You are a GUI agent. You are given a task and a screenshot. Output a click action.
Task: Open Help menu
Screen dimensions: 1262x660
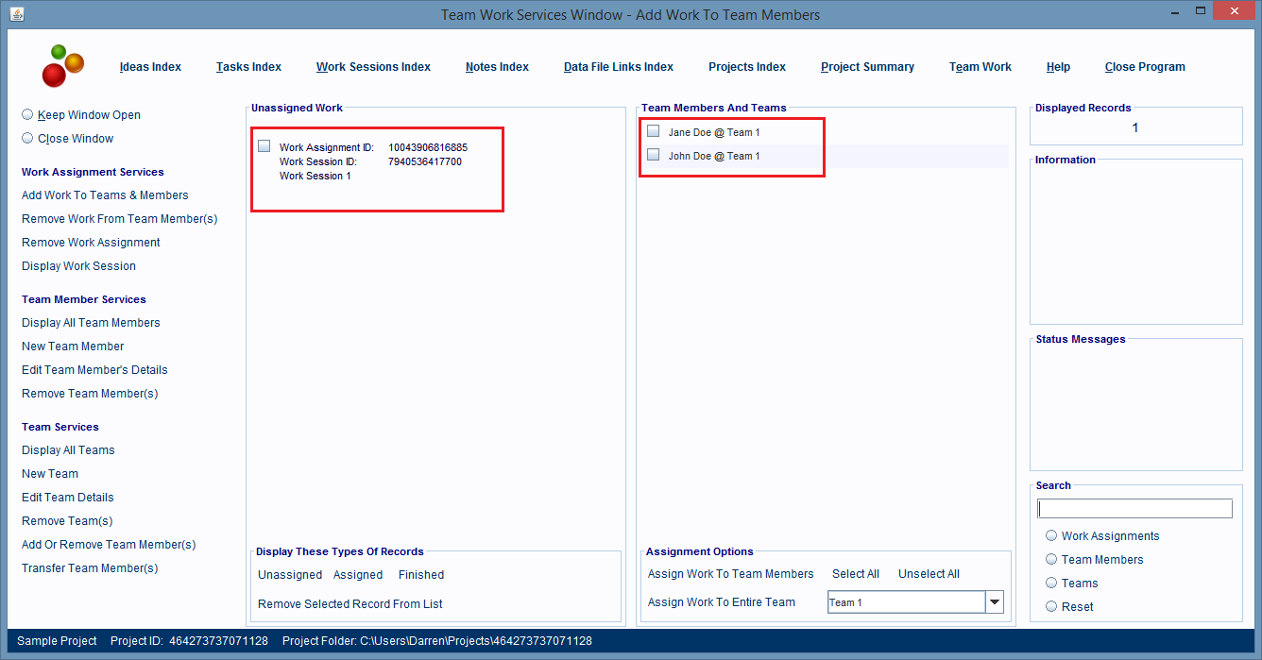[x=1058, y=67]
